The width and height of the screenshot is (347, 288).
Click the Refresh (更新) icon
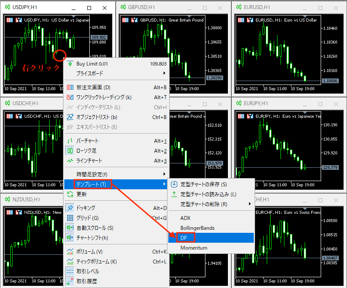70,194
